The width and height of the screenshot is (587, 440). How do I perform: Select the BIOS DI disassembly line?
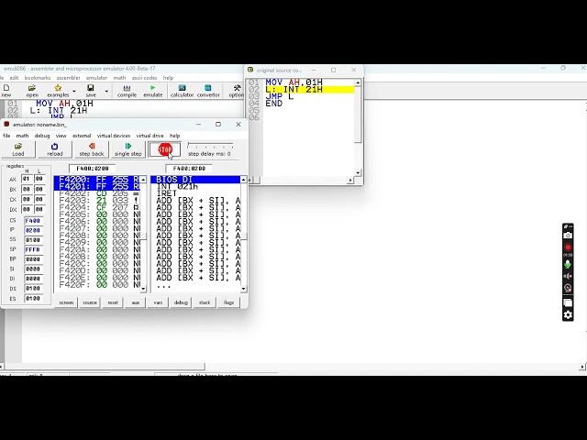tap(195, 180)
